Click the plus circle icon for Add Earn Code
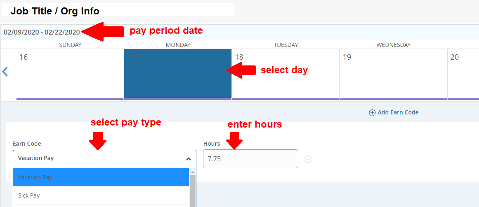This screenshot has height=207, width=479. coord(372,112)
